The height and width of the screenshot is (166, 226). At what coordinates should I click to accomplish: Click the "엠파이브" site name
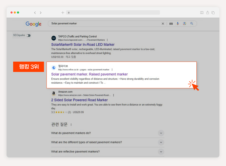click(x=63, y=66)
